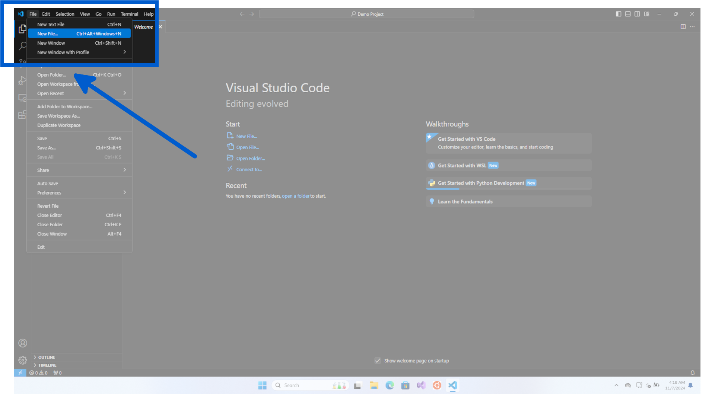The height and width of the screenshot is (402, 715).
Task: Open the Source Control view
Action: [x=22, y=63]
